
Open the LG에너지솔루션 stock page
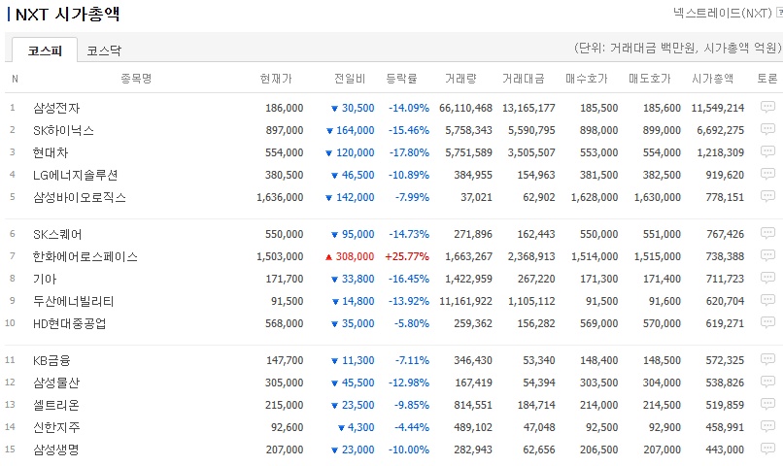pyautogui.click(x=76, y=175)
